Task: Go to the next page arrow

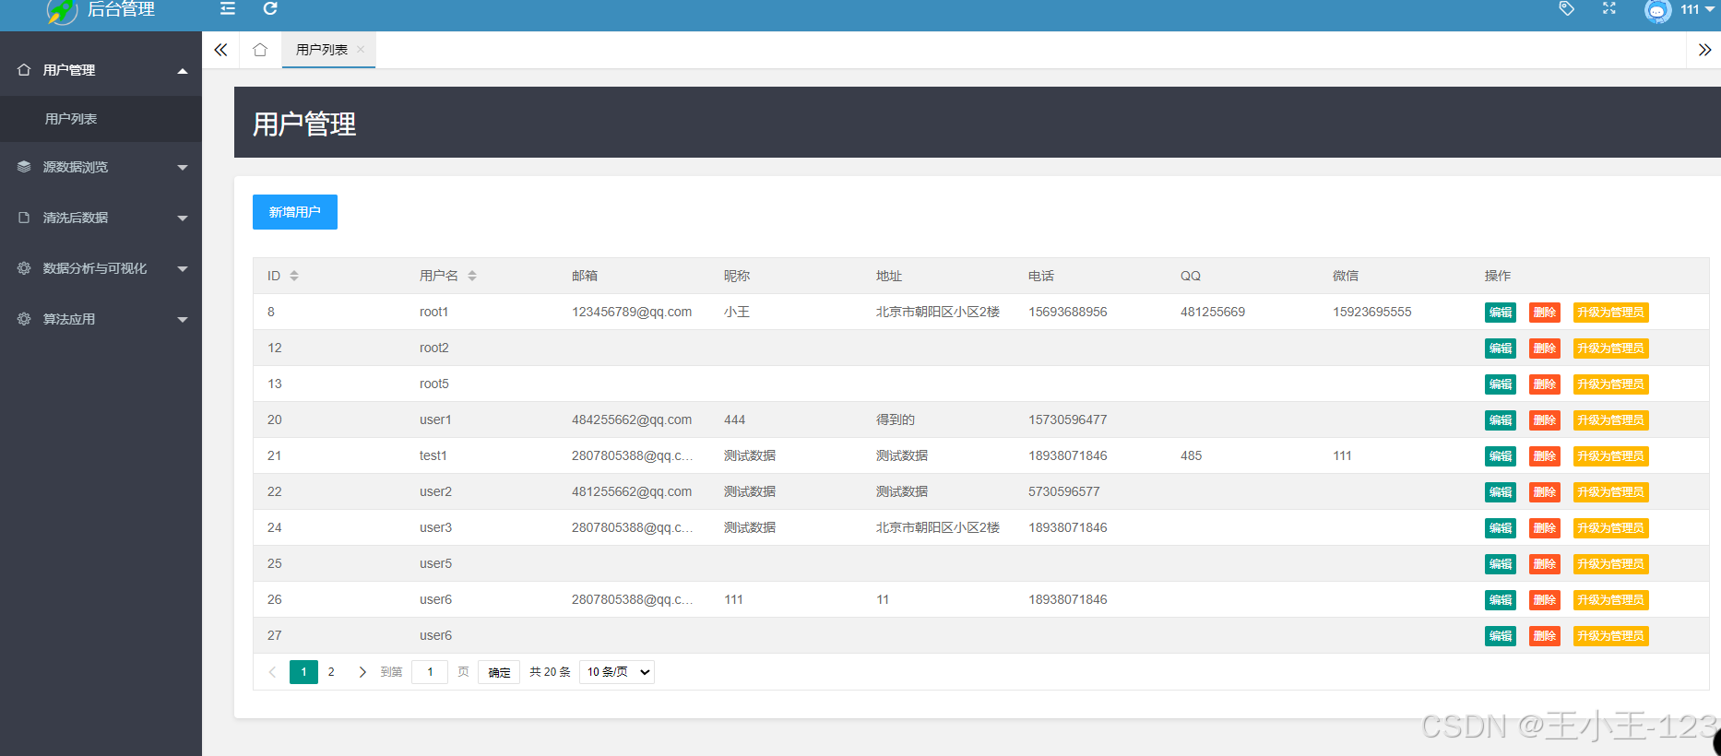Action: coord(362,672)
